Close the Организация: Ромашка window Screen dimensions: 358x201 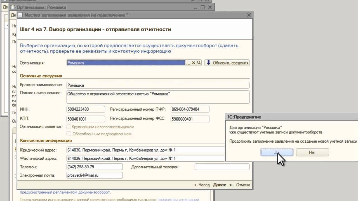[x=209, y=7]
